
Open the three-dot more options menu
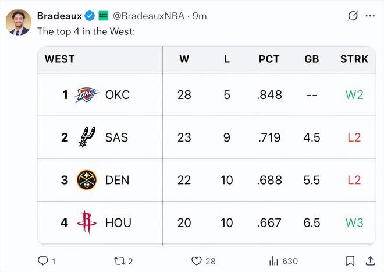point(370,16)
